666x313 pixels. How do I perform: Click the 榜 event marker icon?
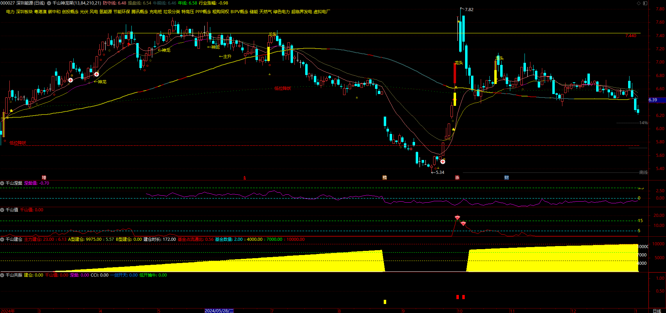[384, 178]
